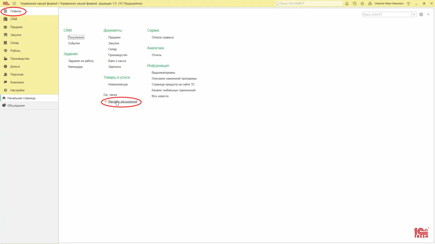Screen dimensions: 435x244
Task: Open service and settings dropdown in title bar
Action: pyautogui.click(x=409, y=3)
